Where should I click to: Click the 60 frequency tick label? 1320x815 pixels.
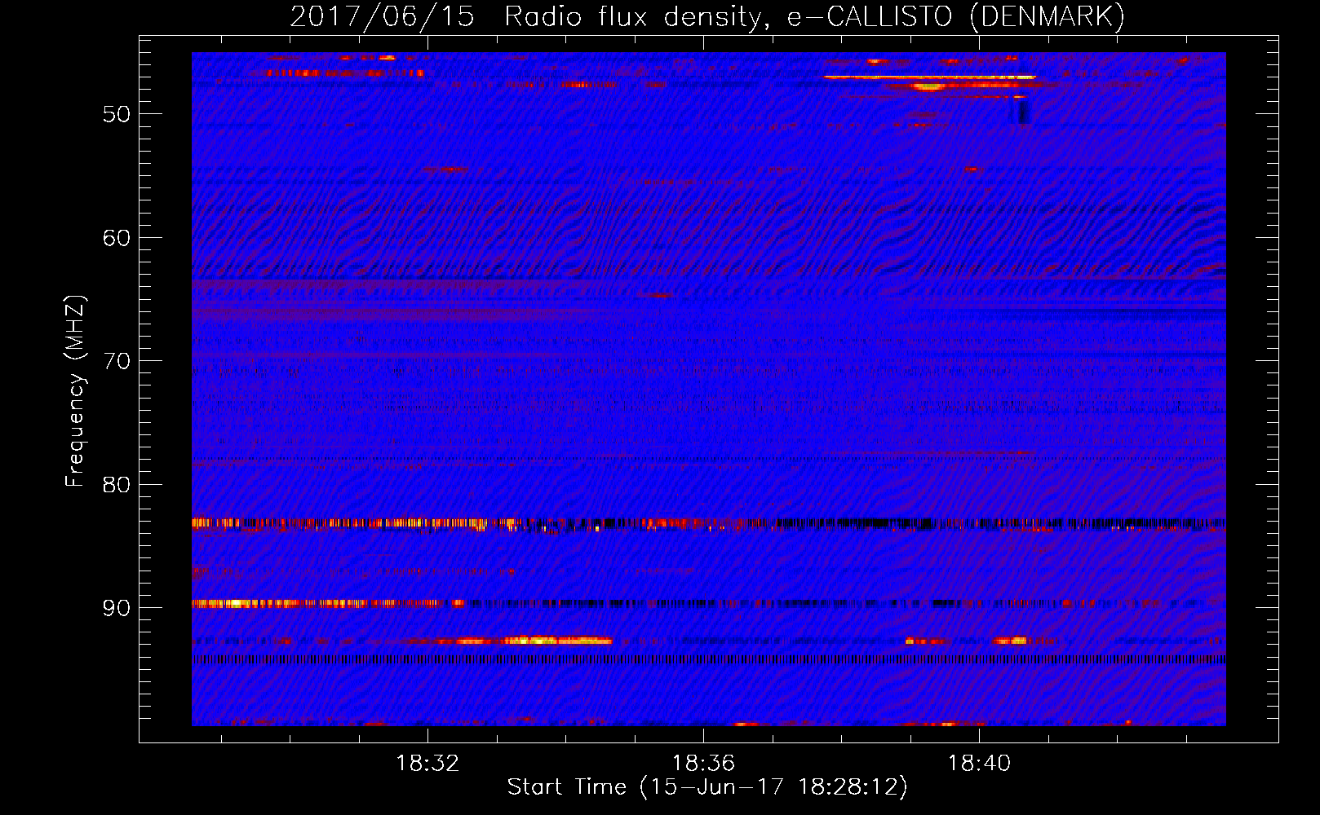117,238
